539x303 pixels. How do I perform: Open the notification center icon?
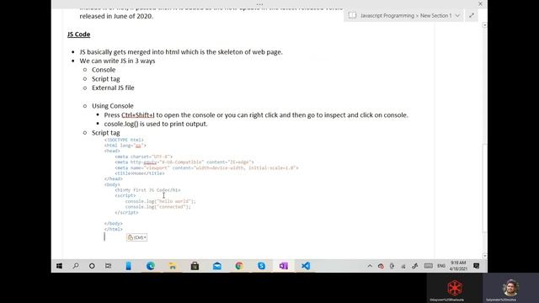point(477,266)
